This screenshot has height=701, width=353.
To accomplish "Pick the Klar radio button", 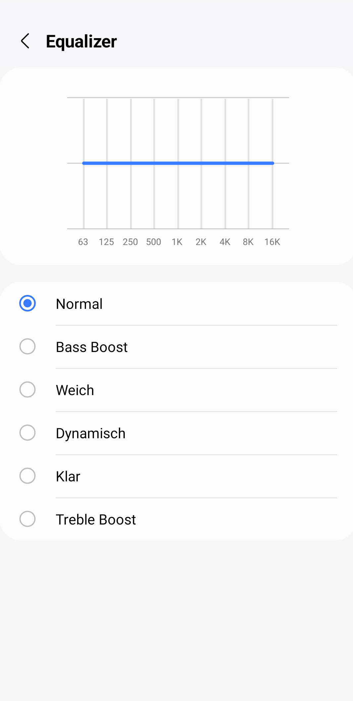I will pyautogui.click(x=27, y=476).
